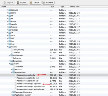Sort by the Modify time column header
Screen dimensions: 108x96
[x=75, y=7]
